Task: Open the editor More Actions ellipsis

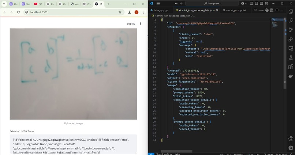Action: [282, 10]
